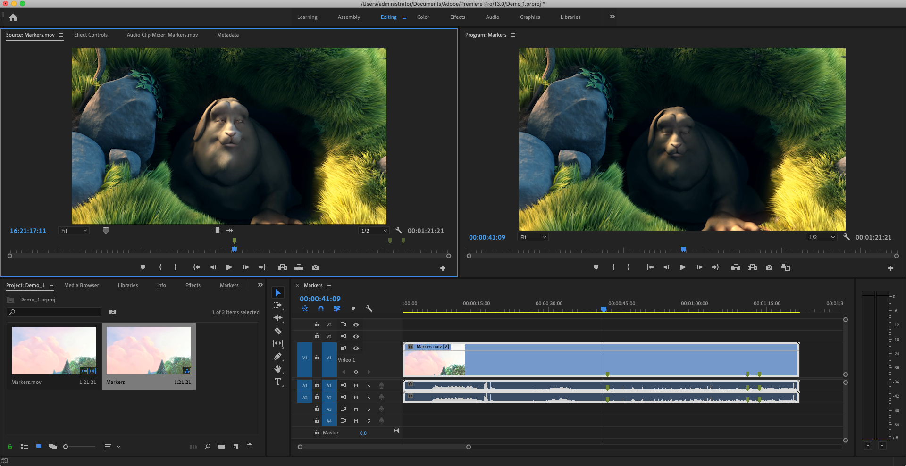Show overflow Project panel tabs chevron

coord(260,285)
